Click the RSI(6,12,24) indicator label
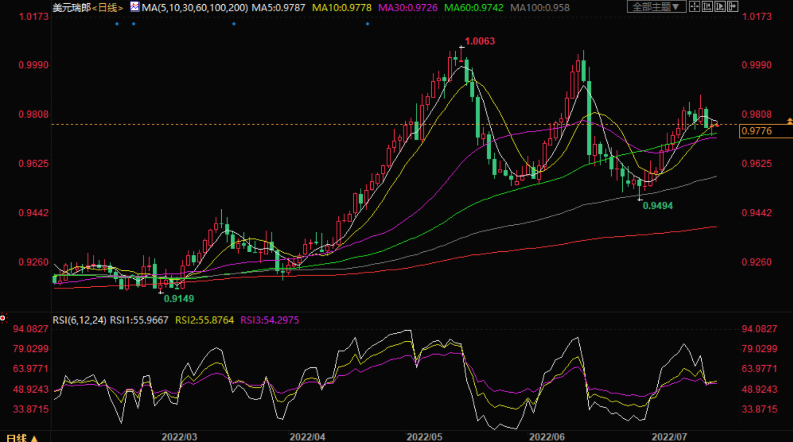 79,320
